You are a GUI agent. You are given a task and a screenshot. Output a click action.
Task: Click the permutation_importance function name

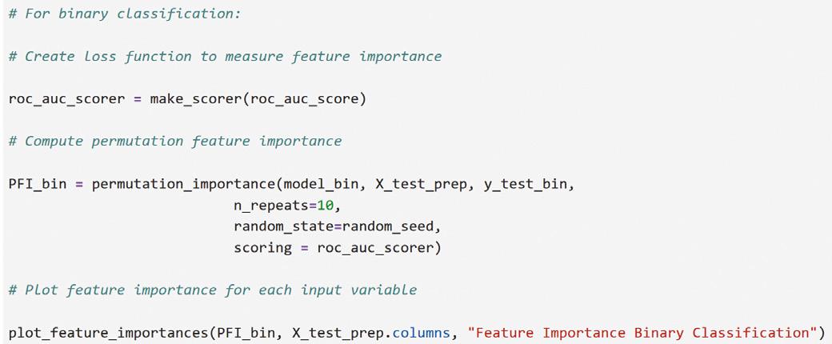pyautogui.click(x=183, y=184)
